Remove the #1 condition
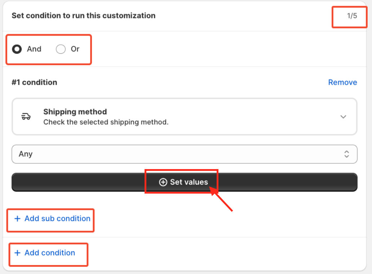This screenshot has height=274, width=372. [x=342, y=83]
